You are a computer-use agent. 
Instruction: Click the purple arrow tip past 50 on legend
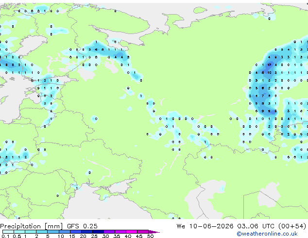point(154,232)
